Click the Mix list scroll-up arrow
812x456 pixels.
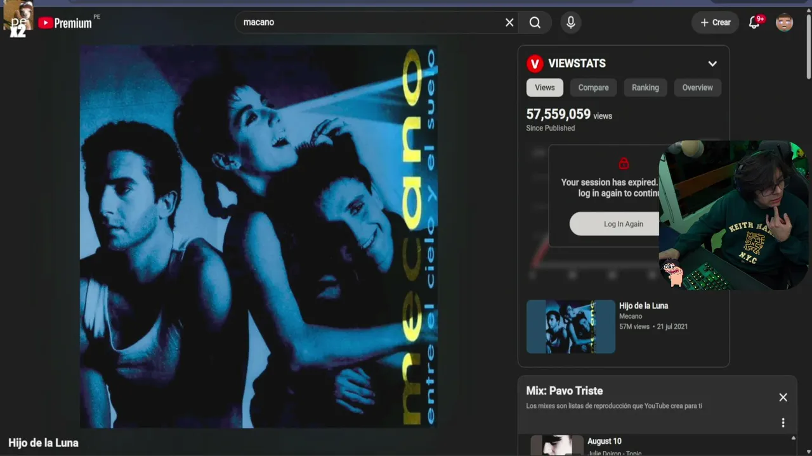[x=793, y=438]
